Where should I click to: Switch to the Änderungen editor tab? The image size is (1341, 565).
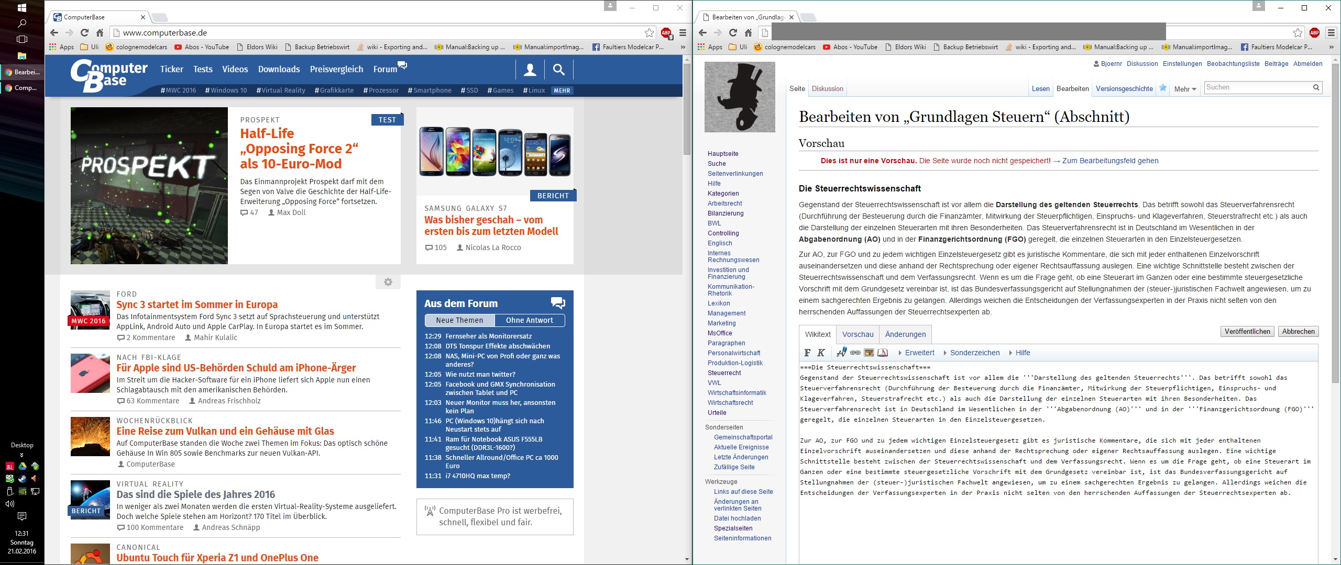pos(905,334)
